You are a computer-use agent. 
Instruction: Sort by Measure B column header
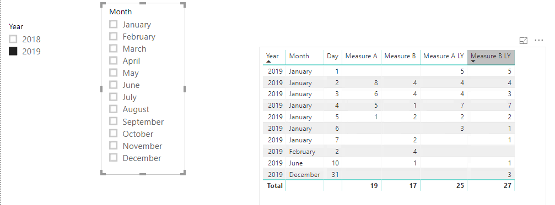point(400,57)
